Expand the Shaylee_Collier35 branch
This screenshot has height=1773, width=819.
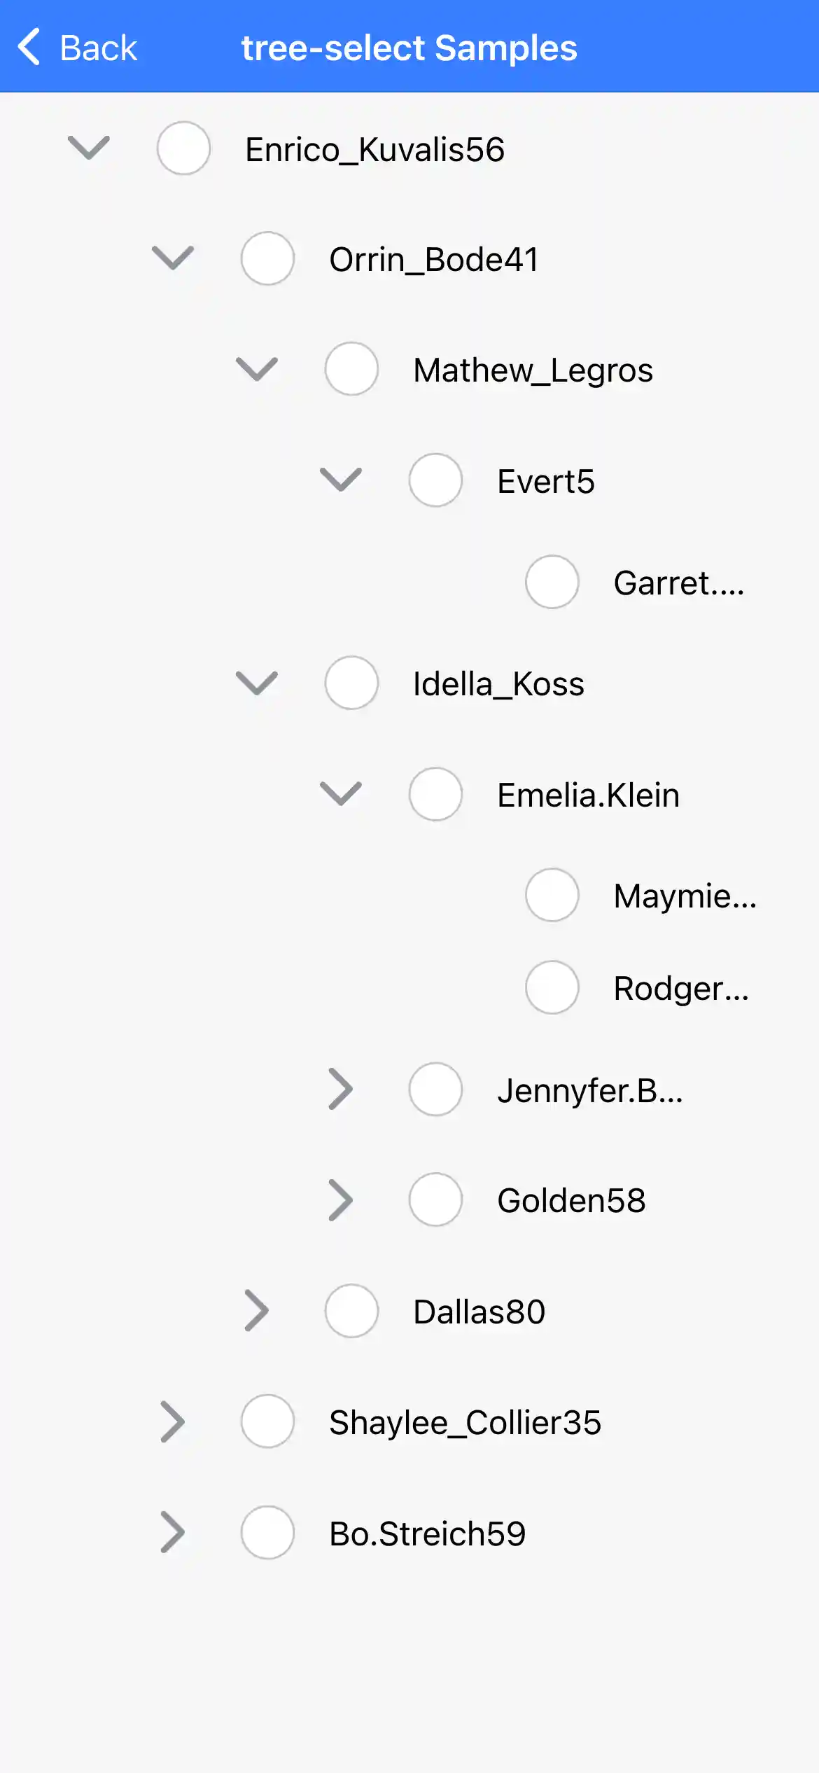tap(173, 1421)
